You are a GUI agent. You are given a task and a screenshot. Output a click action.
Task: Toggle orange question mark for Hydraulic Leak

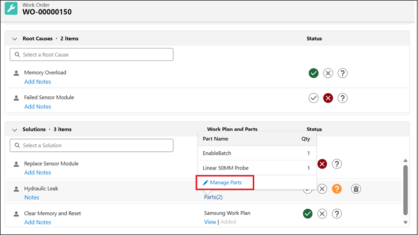click(x=337, y=189)
